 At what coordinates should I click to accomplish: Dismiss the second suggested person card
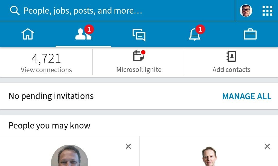click(267, 146)
